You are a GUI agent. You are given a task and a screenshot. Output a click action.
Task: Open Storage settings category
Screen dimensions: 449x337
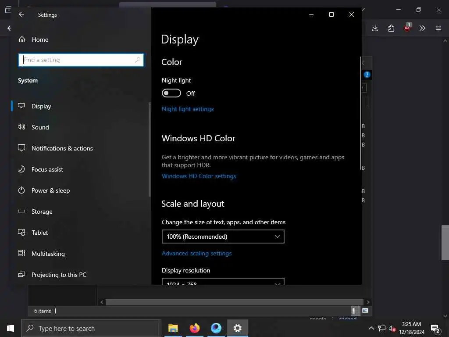[80, 212]
